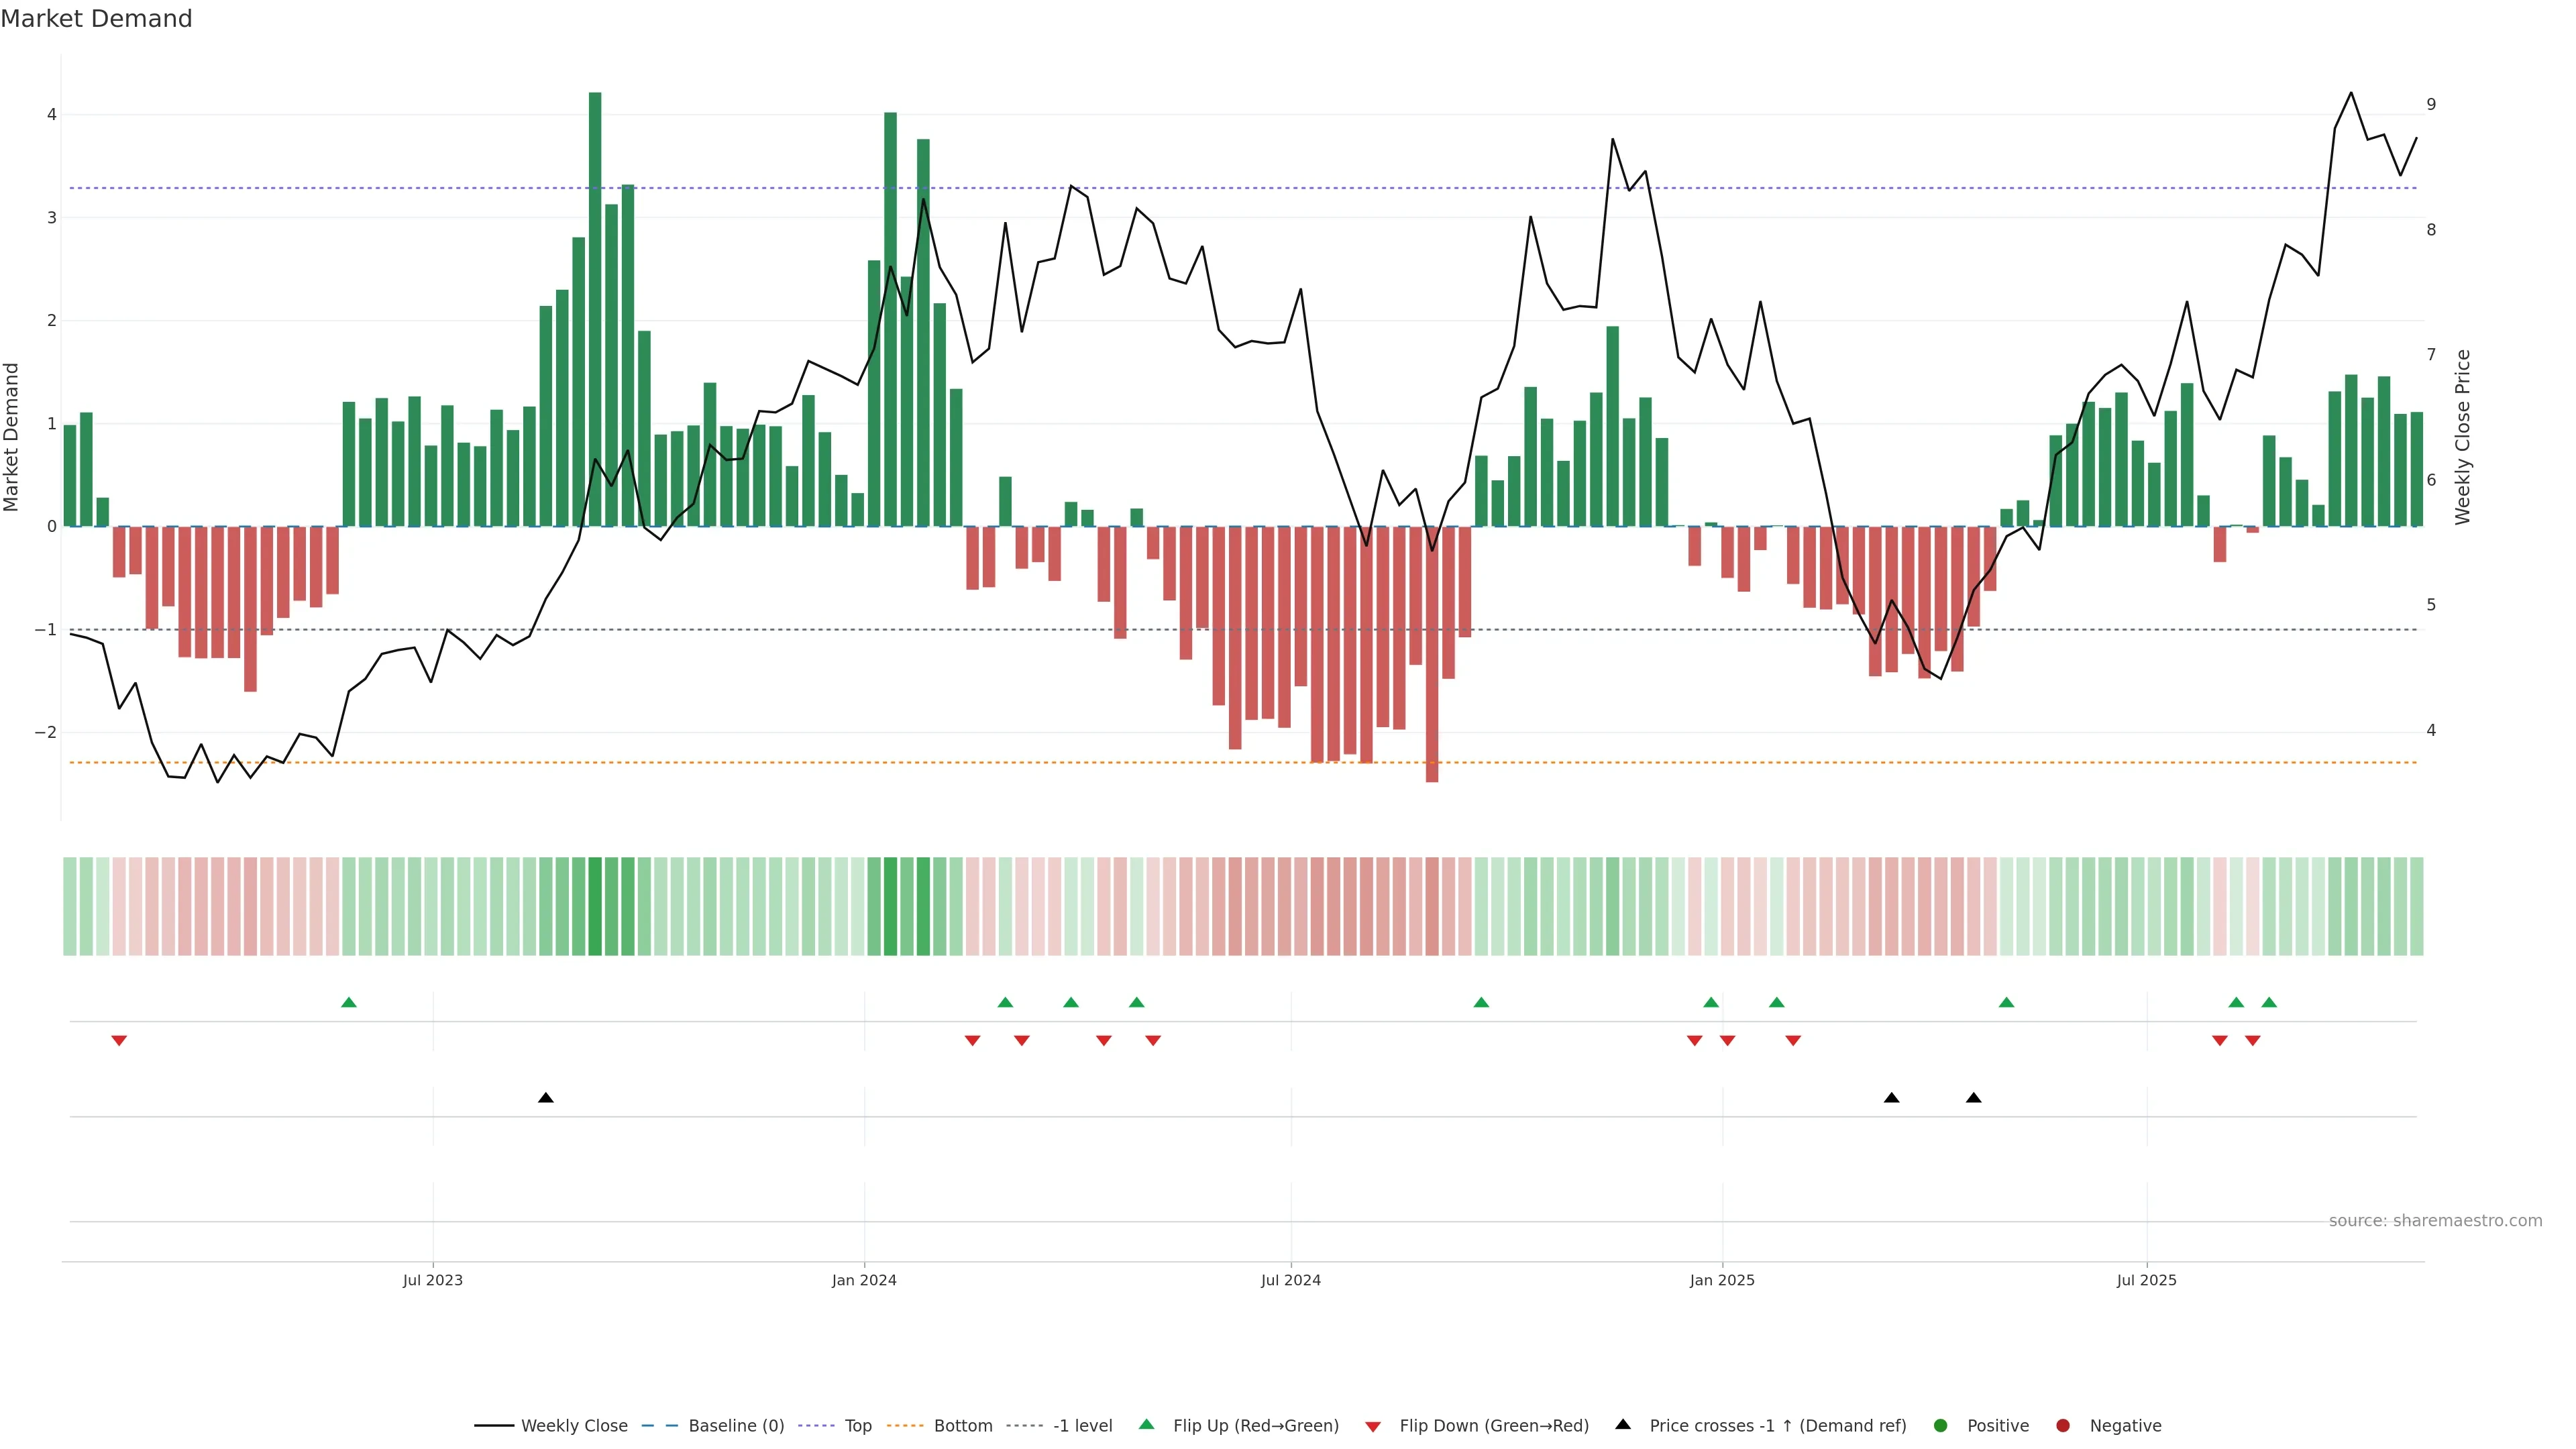Image resolution: width=2576 pixels, height=1449 pixels.
Task: Click the first green flip-up marker before Jul 2023
Action: pos(348,1002)
